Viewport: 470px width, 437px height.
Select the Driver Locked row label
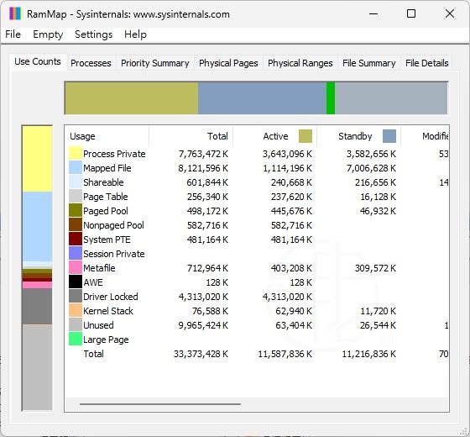[x=111, y=297]
